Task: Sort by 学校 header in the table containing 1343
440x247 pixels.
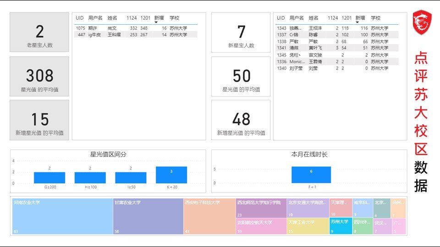Action: click(375, 18)
